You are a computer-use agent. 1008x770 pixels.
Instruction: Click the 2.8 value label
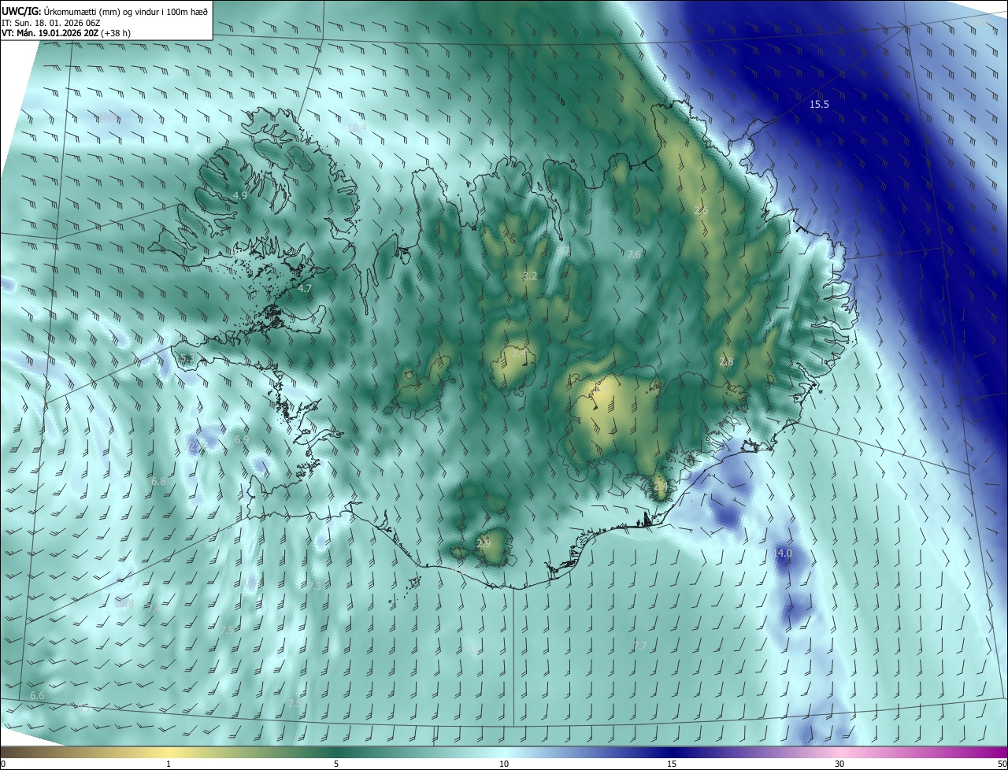tap(726, 361)
